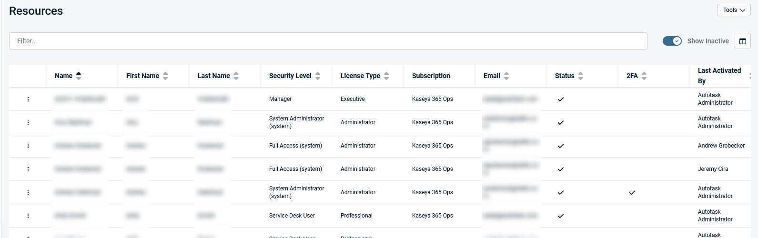Viewport: 758px width, 238px height.
Task: Sort by Status column arrows
Action: point(580,76)
